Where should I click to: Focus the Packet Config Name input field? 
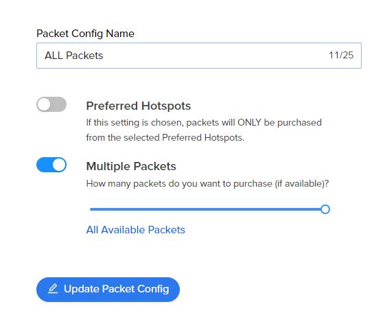(x=199, y=56)
